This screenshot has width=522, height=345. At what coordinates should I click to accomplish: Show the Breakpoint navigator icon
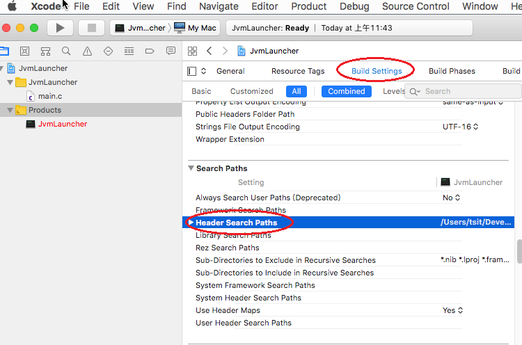(x=150, y=51)
